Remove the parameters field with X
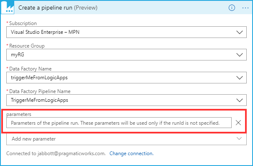Image resolution: width=253 pixels, height=166 pixels. click(238, 123)
